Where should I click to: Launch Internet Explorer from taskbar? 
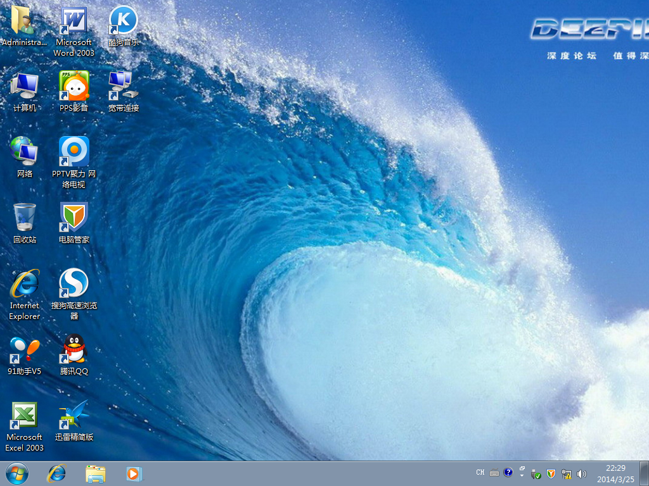pos(56,473)
